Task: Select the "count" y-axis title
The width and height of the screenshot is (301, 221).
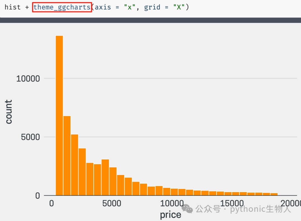Action: pyautogui.click(x=9, y=112)
